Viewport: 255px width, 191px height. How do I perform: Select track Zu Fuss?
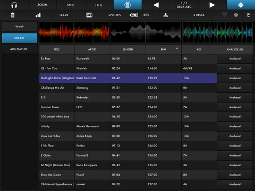point(128,58)
